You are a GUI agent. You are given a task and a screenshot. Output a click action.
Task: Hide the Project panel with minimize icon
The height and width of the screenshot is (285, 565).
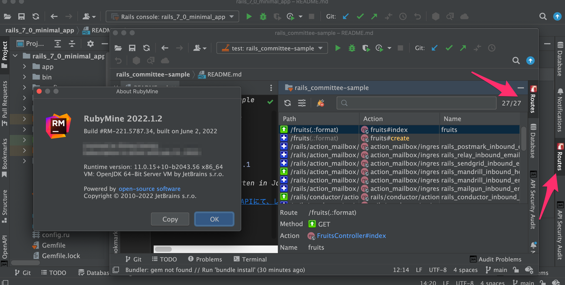tap(104, 44)
